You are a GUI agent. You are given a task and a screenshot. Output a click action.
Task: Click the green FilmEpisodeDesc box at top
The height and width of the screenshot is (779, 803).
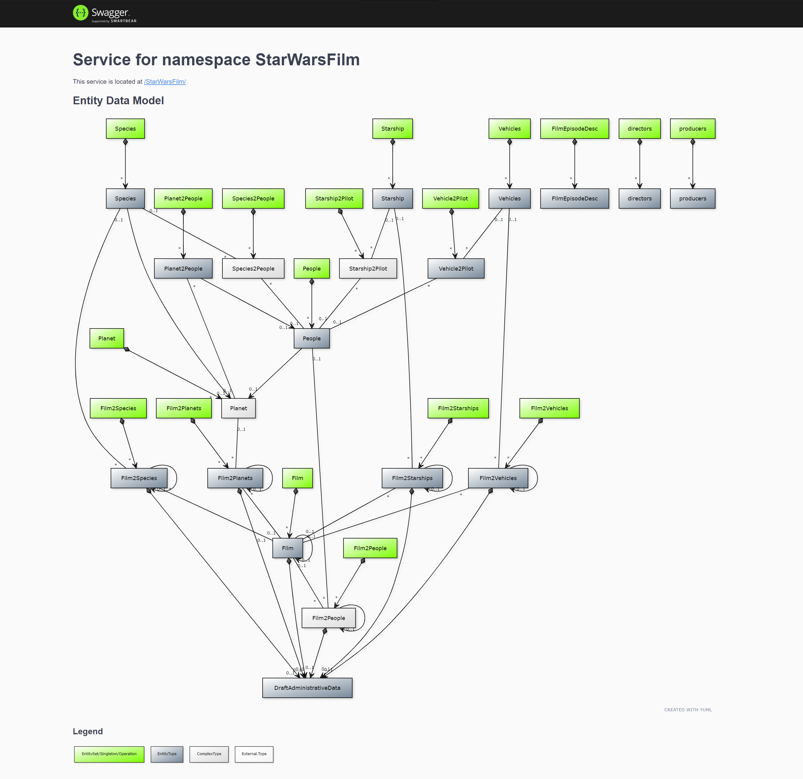pyautogui.click(x=574, y=128)
